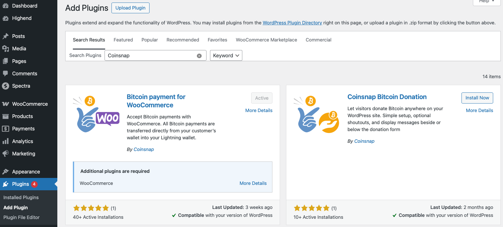
Task: Open More Details under the Active button
Action: 259,110
